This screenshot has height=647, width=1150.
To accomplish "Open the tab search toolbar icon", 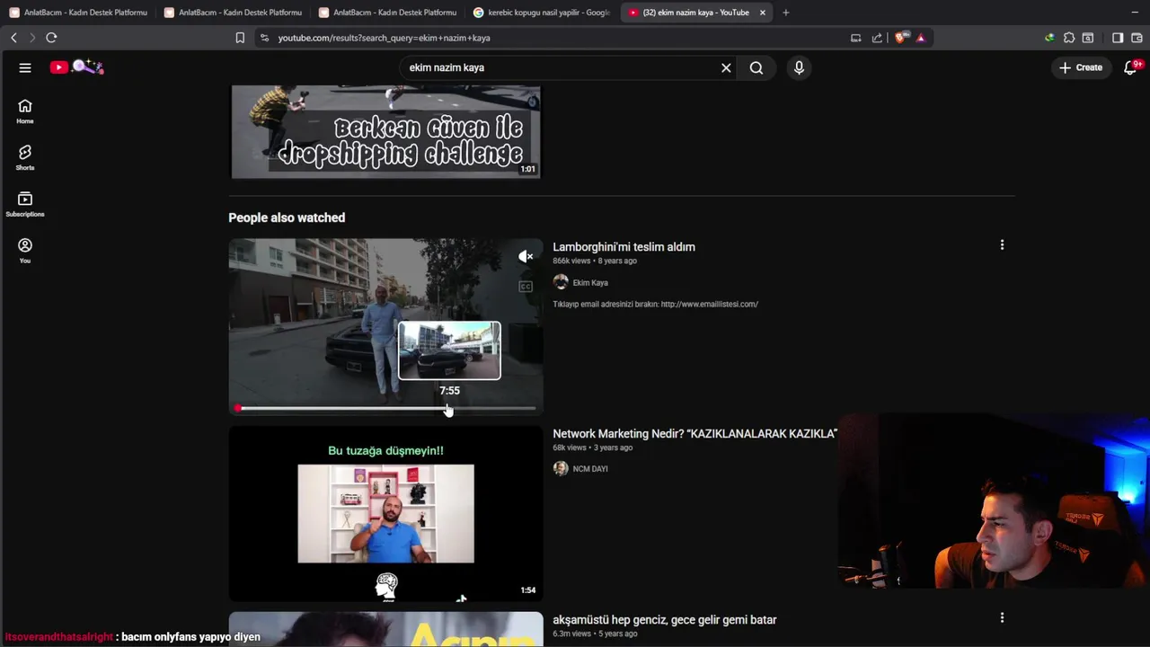I will pyautogui.click(x=1088, y=38).
